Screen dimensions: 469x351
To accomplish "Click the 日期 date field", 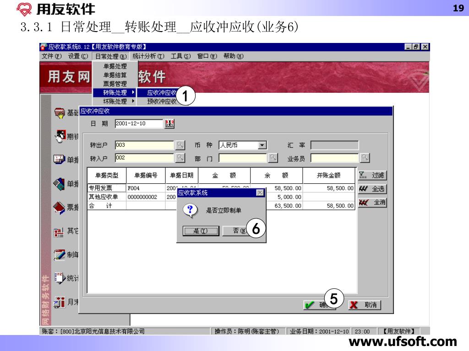I will click(139, 123).
